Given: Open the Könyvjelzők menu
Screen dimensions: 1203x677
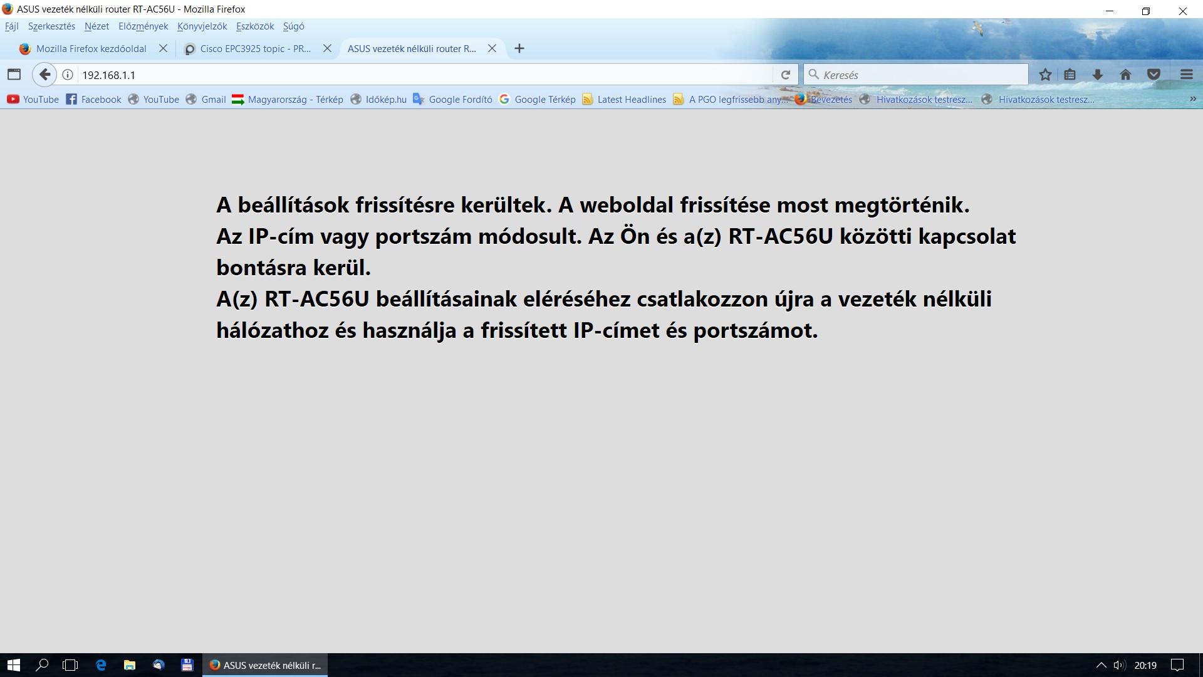Looking at the screenshot, I should click(202, 26).
